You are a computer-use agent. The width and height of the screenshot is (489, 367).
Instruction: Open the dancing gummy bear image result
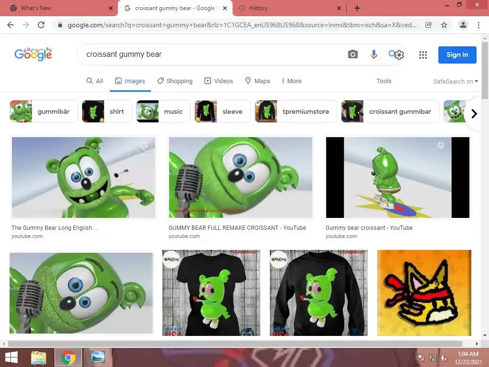(x=83, y=177)
